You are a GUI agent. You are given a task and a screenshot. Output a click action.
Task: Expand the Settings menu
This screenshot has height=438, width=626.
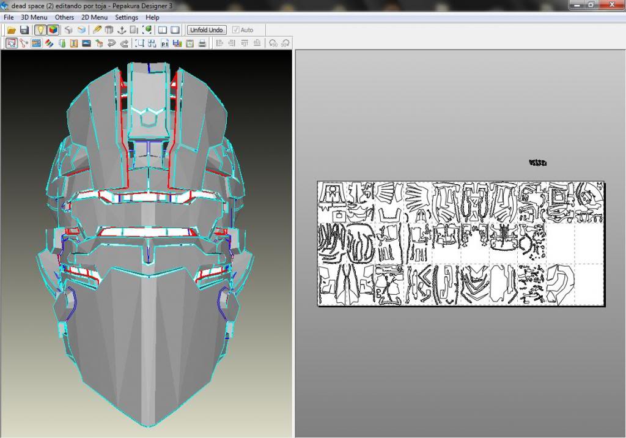pos(127,17)
